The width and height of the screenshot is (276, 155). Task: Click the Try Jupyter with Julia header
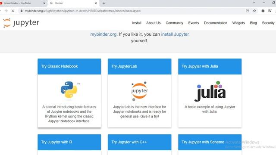coord(210,66)
